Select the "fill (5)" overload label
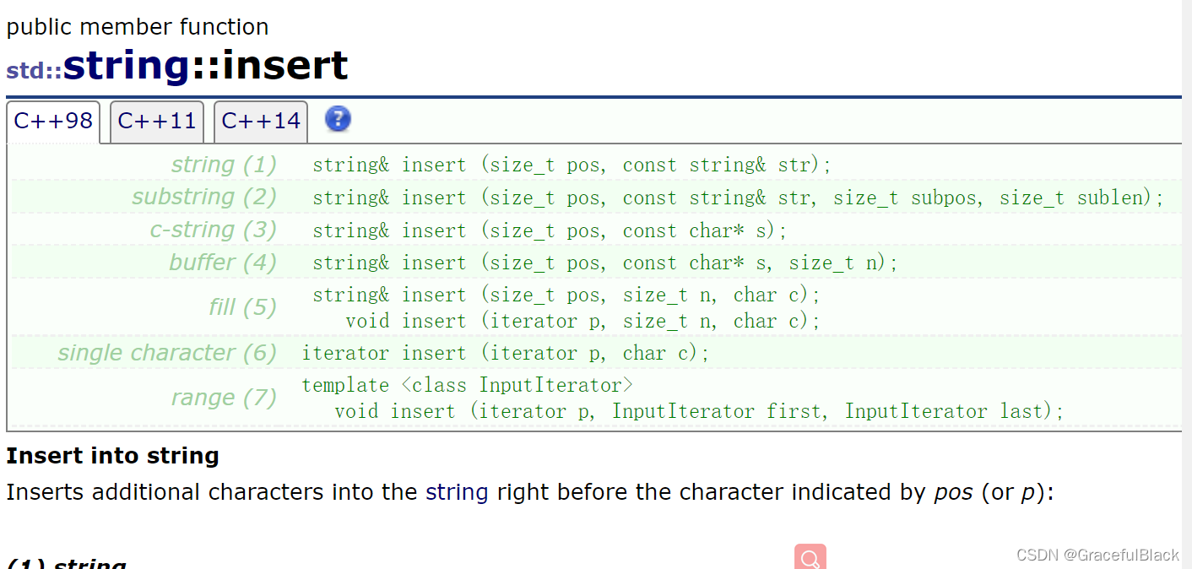The height and width of the screenshot is (569, 1192). point(243,306)
